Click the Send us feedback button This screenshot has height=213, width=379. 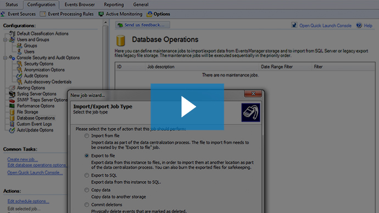coord(143,25)
